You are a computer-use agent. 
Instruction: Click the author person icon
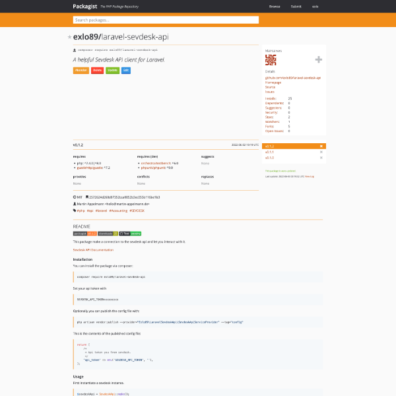pos(75,204)
